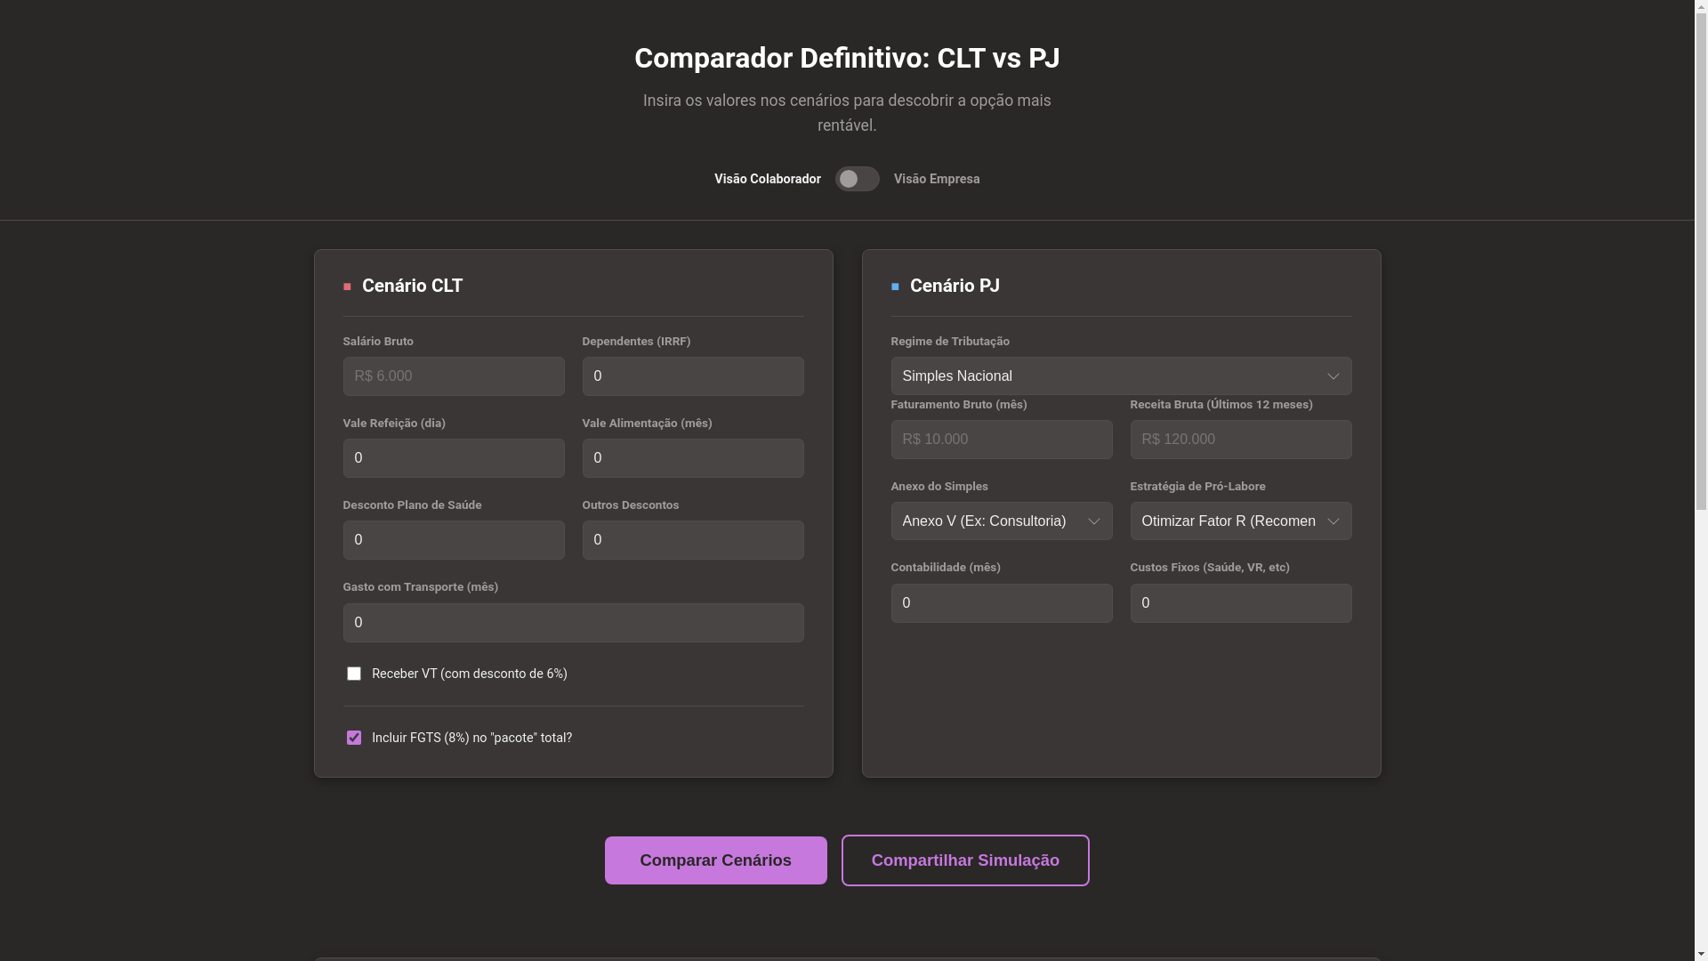1708x961 pixels.
Task: Click Comparar Cenários button
Action: point(715,860)
